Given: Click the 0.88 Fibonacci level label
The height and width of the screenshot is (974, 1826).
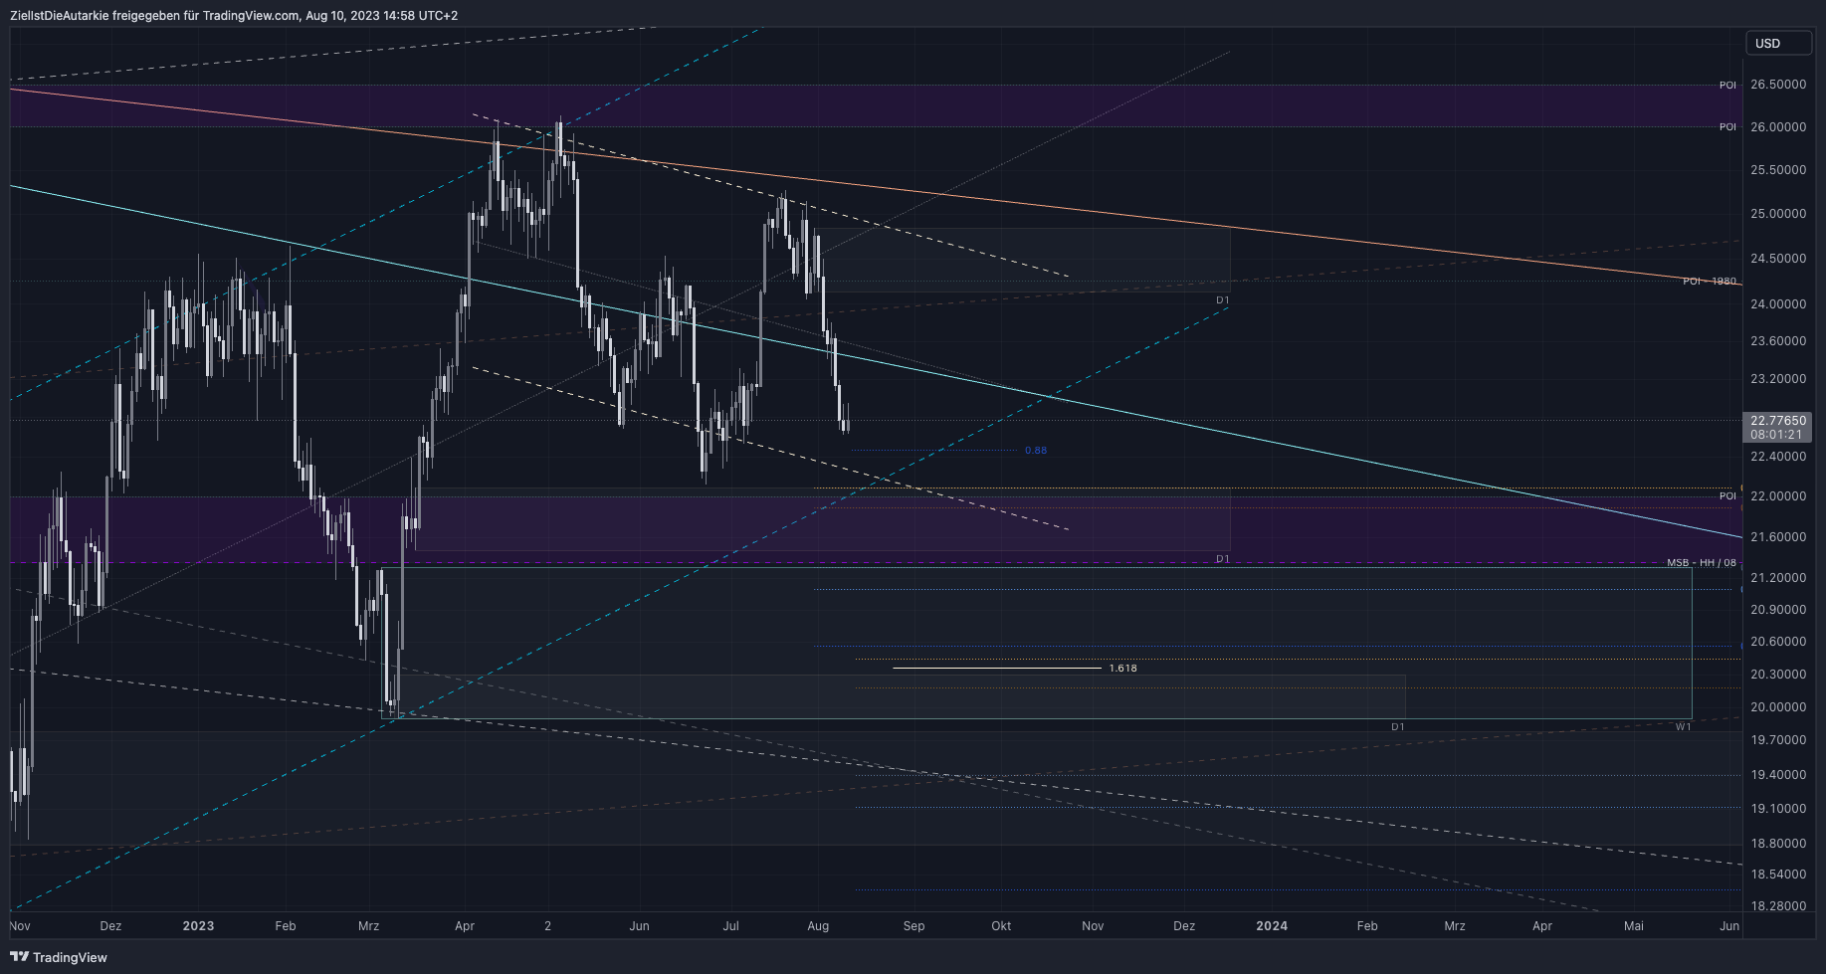Looking at the screenshot, I should (1036, 451).
